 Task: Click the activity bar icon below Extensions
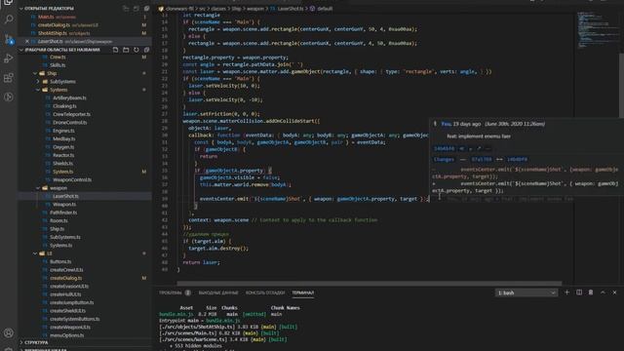coord(9,97)
